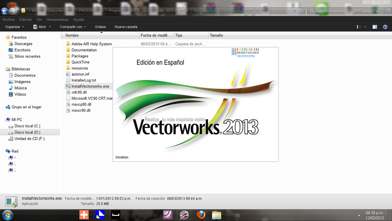Open the black bracket-icon taskbar application

point(116,215)
